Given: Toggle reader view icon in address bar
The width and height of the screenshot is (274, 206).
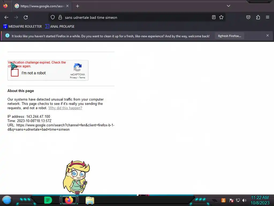Looking at the screenshot, I should (214, 17).
